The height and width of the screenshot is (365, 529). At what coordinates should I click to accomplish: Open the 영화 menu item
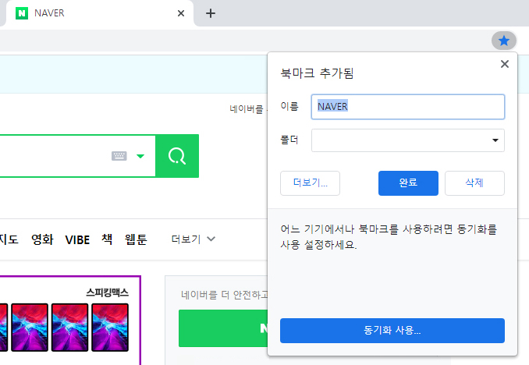pyautogui.click(x=42, y=239)
